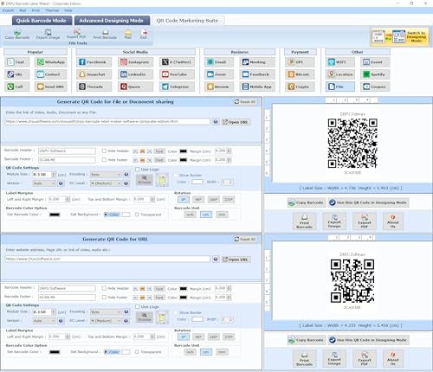433x372 pixels.
Task: Open the Themes menu
Action: point(52,10)
